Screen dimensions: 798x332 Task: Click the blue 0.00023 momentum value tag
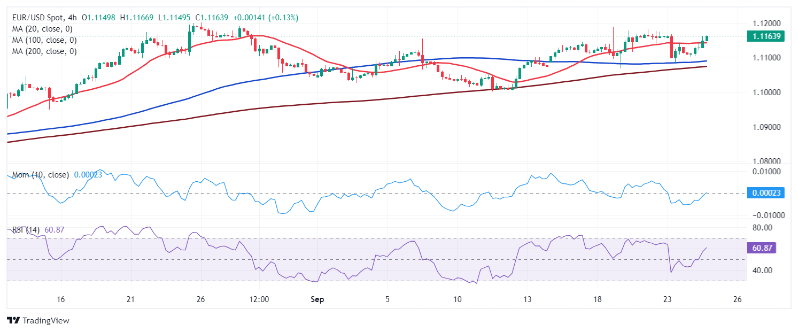point(761,193)
